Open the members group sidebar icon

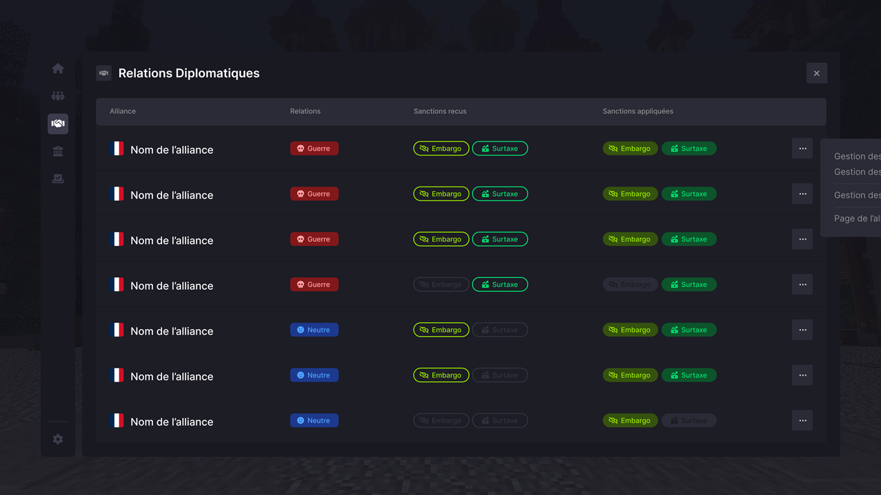click(58, 96)
